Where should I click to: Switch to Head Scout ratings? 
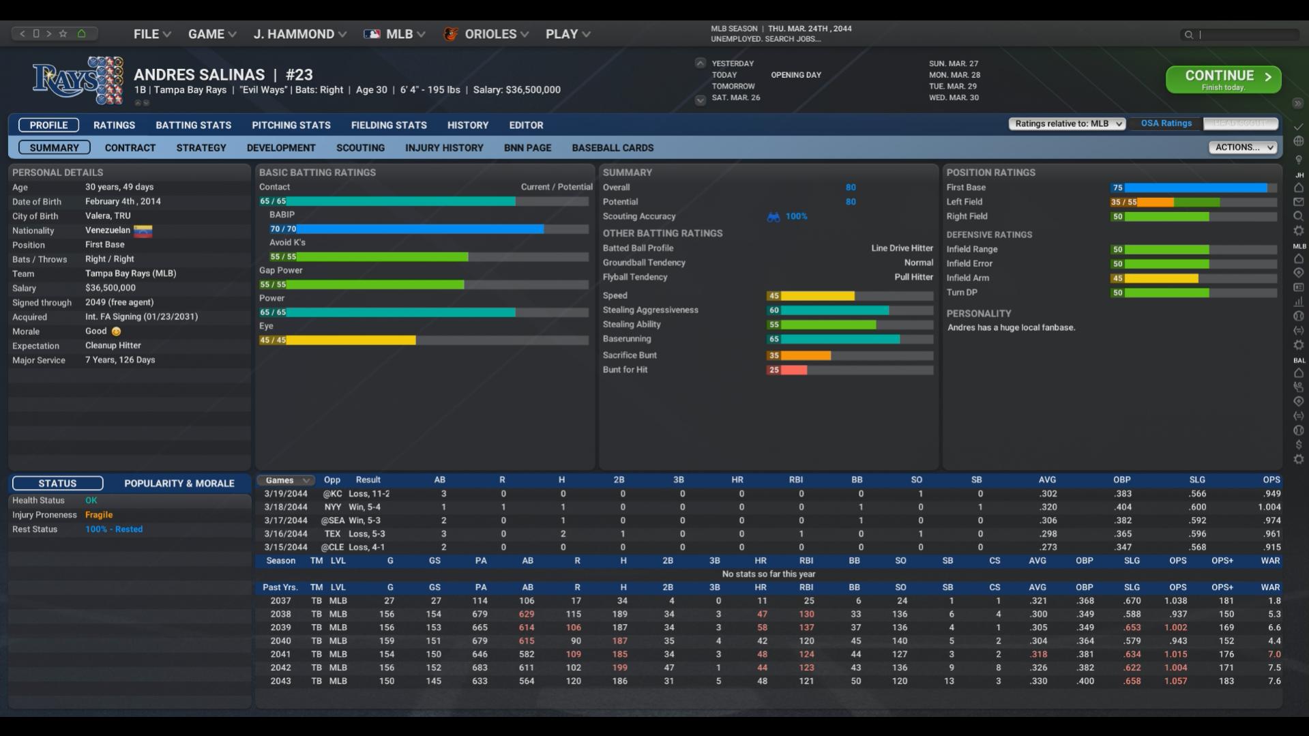[x=1240, y=123]
